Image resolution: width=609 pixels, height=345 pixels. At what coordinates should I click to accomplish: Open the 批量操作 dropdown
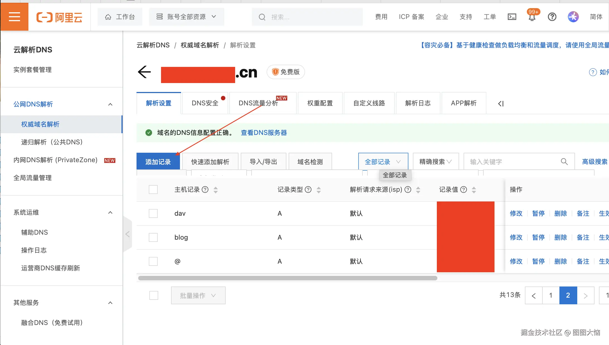point(198,295)
